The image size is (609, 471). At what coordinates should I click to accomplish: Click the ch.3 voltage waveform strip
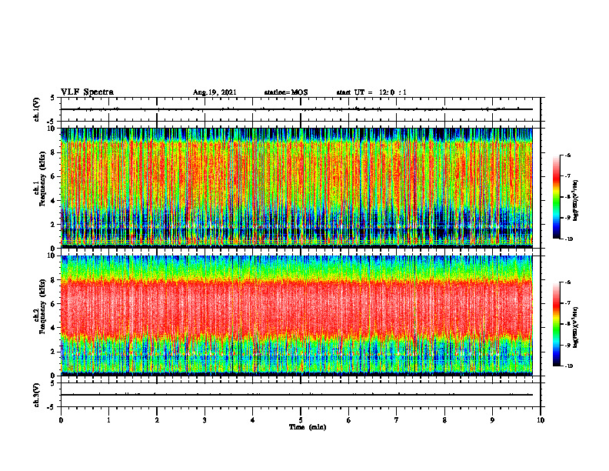point(301,395)
